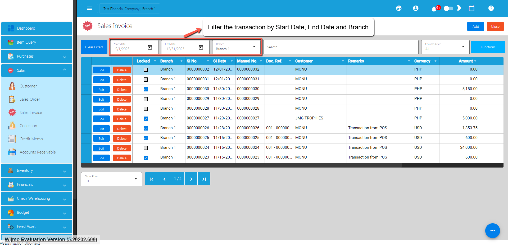508x246 pixels.
Task: Check Locked box for invoice 0000000032
Action: [146, 70]
